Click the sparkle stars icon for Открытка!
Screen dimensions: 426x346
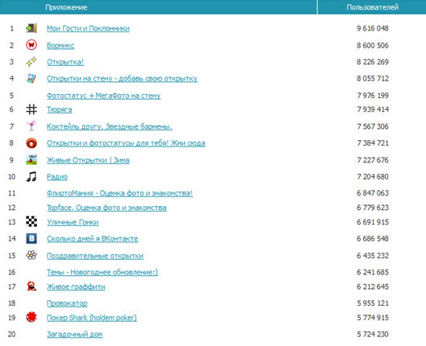(x=31, y=62)
